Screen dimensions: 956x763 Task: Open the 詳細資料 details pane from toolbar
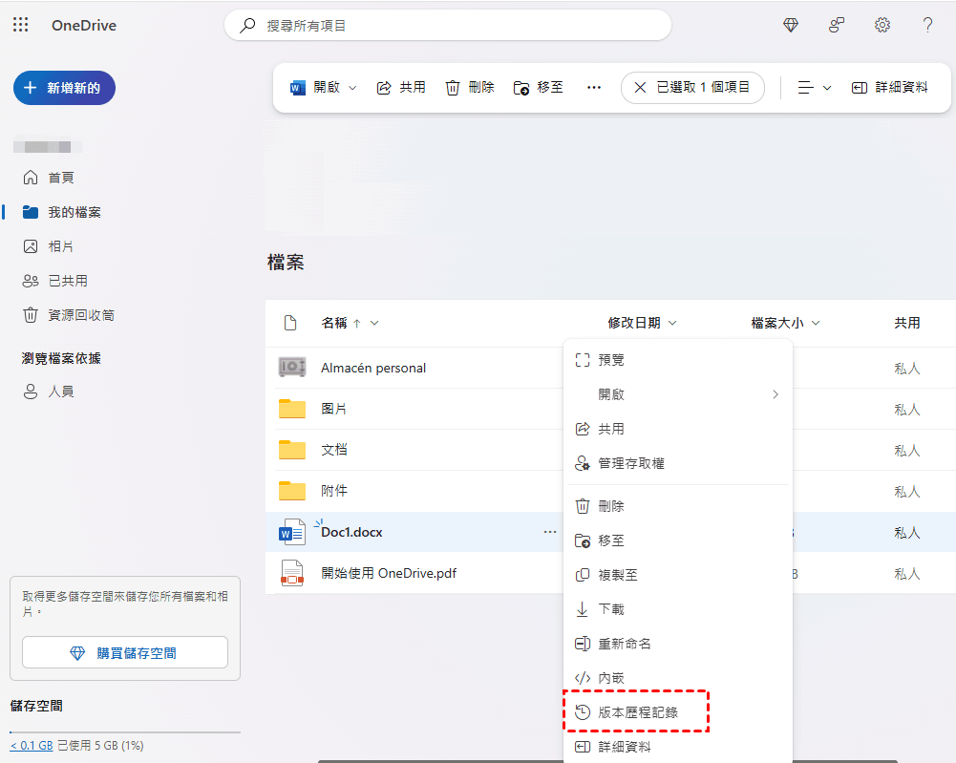[x=889, y=87]
